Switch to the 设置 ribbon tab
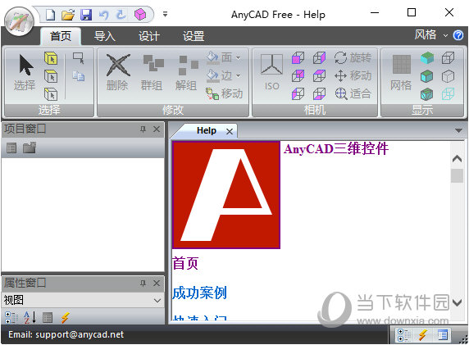This screenshot has width=469, height=345. coord(194,36)
